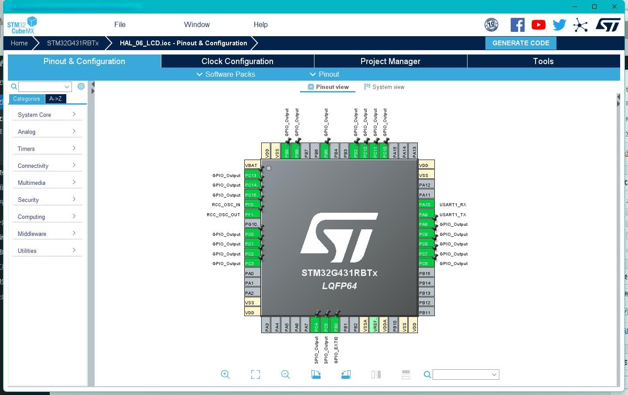Select pin PB9 on the top edge
This screenshot has width=628, height=395.
coord(287,151)
